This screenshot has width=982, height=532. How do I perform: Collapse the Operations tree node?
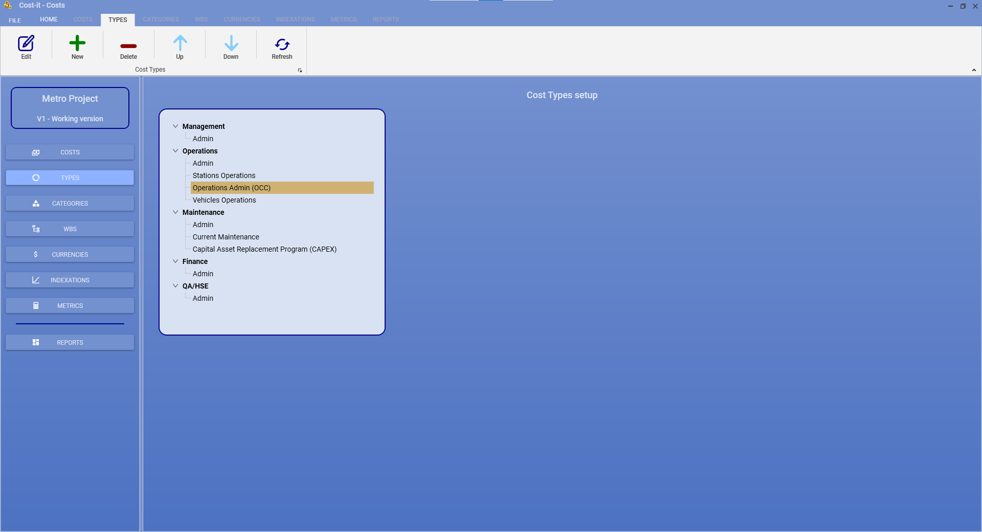point(175,150)
